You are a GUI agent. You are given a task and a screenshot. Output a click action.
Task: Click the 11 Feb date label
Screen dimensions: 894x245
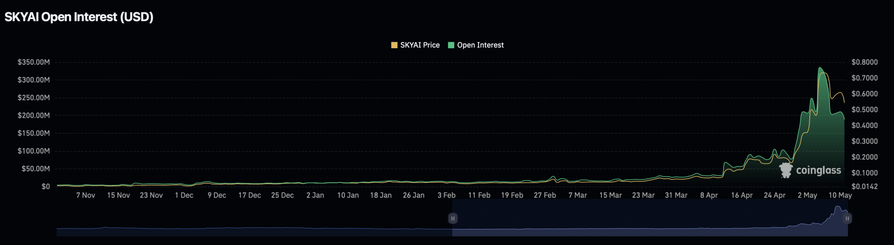[479, 195]
